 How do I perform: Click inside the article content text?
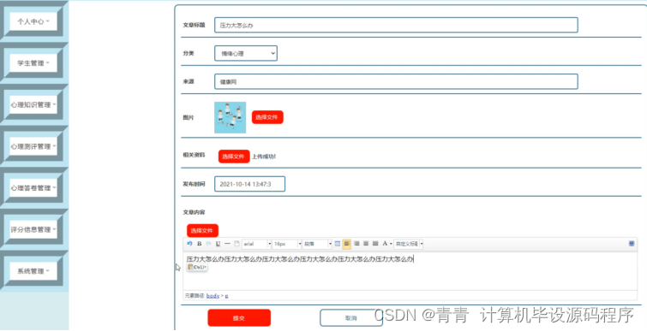(x=300, y=259)
